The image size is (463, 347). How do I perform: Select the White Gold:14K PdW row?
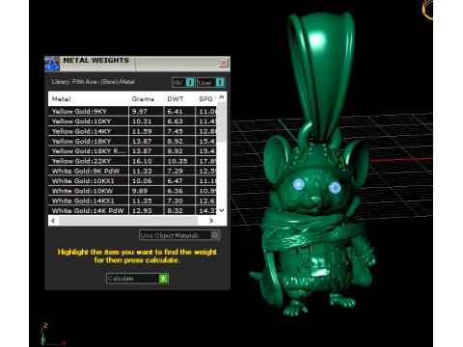coord(133,210)
